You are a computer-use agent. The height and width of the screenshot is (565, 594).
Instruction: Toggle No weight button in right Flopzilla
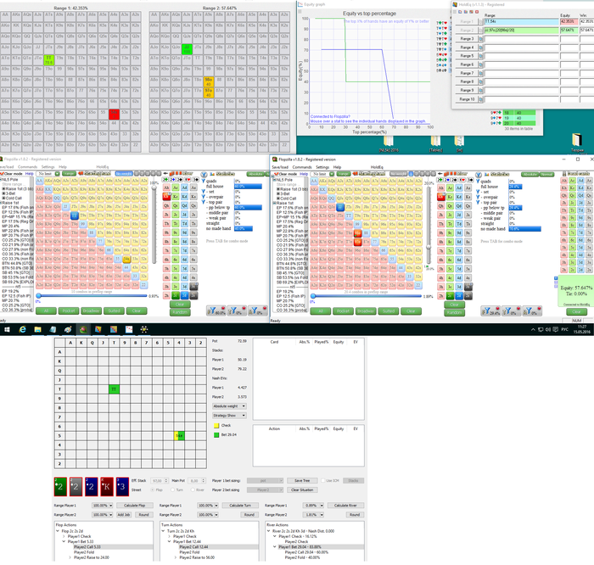(x=398, y=174)
